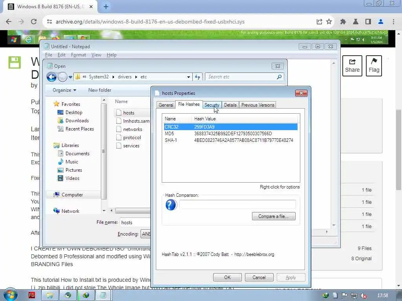Switch to Security tab
The width and height of the screenshot is (402, 301).
212,105
